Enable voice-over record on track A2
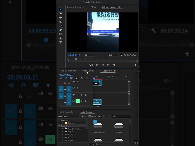Screen dimensions: 195x146 [x=86, y=101]
